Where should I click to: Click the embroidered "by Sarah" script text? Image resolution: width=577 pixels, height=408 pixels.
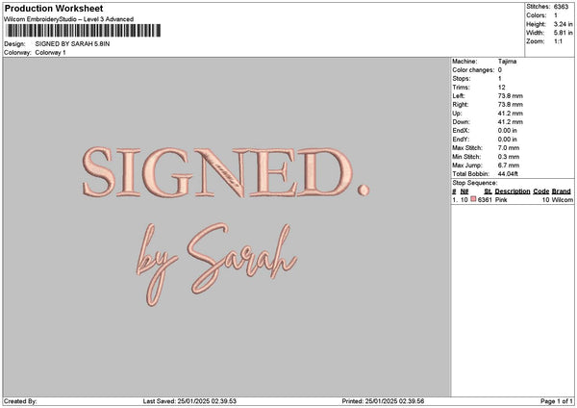(216, 265)
